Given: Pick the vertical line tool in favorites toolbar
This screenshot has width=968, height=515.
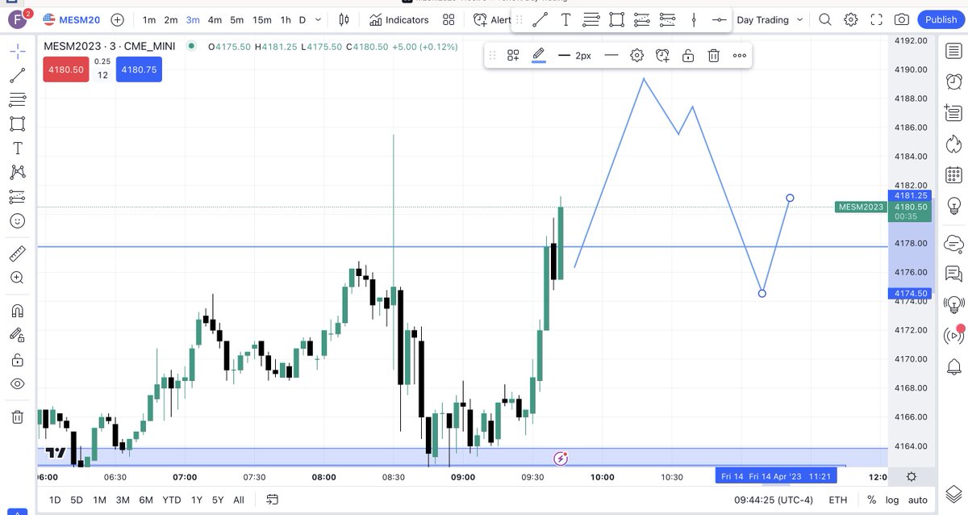Looking at the screenshot, I should point(694,19).
